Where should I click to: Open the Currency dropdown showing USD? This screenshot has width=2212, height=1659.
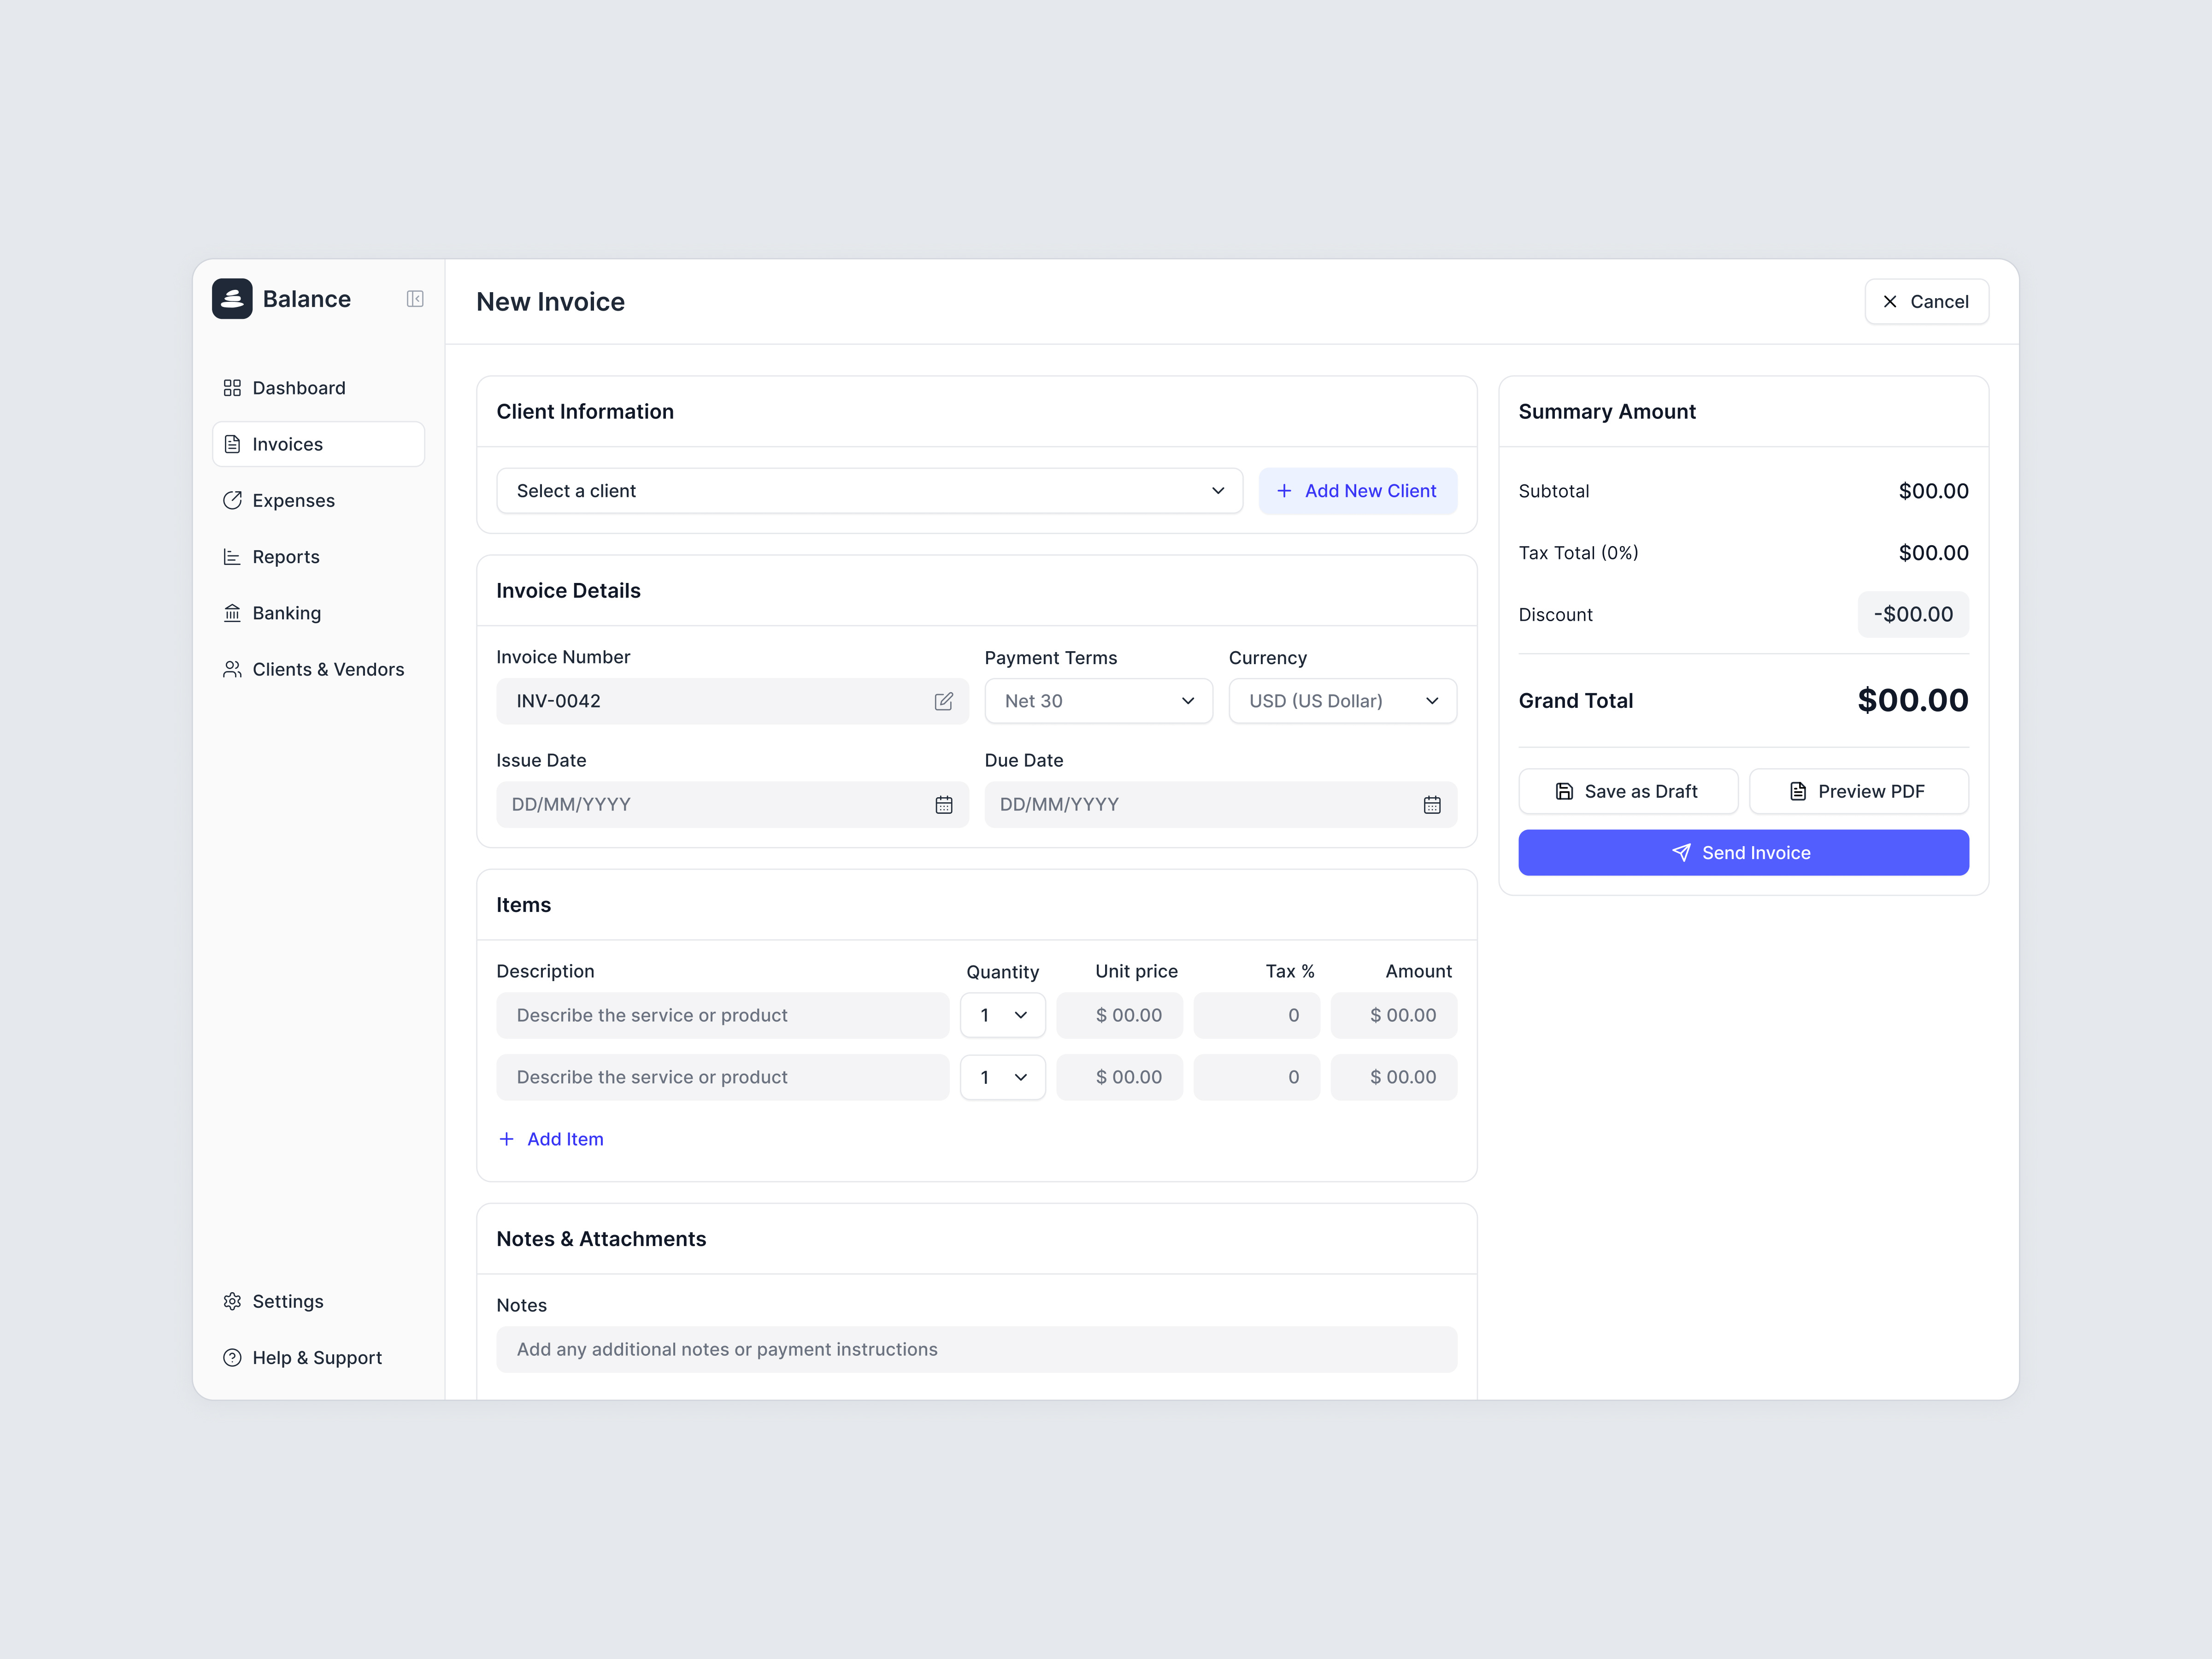(1342, 701)
